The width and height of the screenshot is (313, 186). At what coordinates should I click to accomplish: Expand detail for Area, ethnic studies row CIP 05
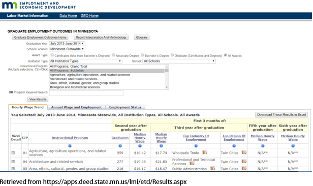13,169
